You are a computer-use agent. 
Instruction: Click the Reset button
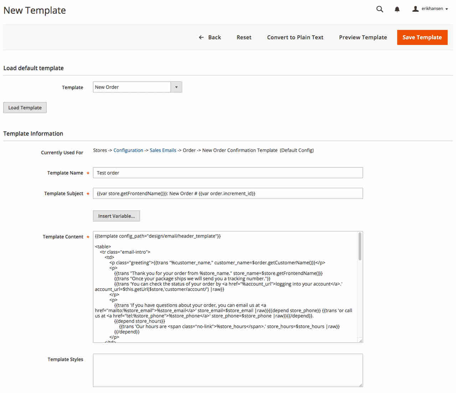[244, 37]
